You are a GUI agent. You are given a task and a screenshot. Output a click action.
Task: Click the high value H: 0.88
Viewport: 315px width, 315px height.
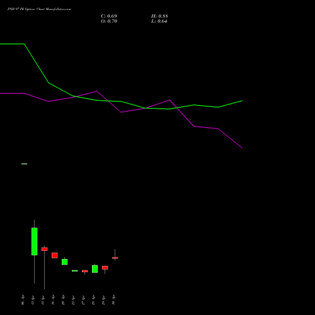click(x=159, y=16)
